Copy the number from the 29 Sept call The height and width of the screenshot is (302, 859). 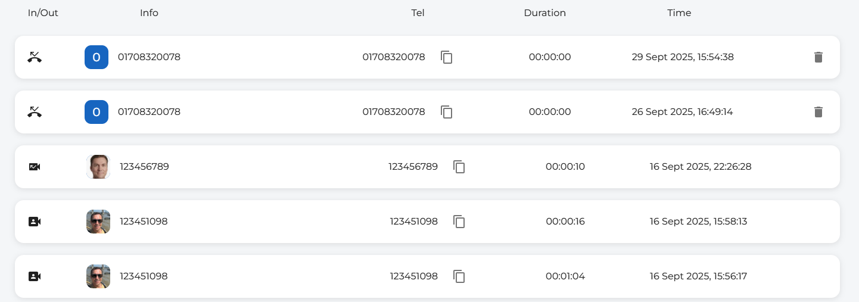point(447,57)
